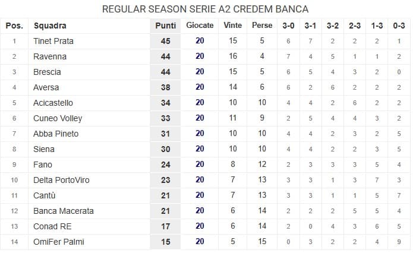
Task: Select the Pos. column header
Action: coord(14,26)
